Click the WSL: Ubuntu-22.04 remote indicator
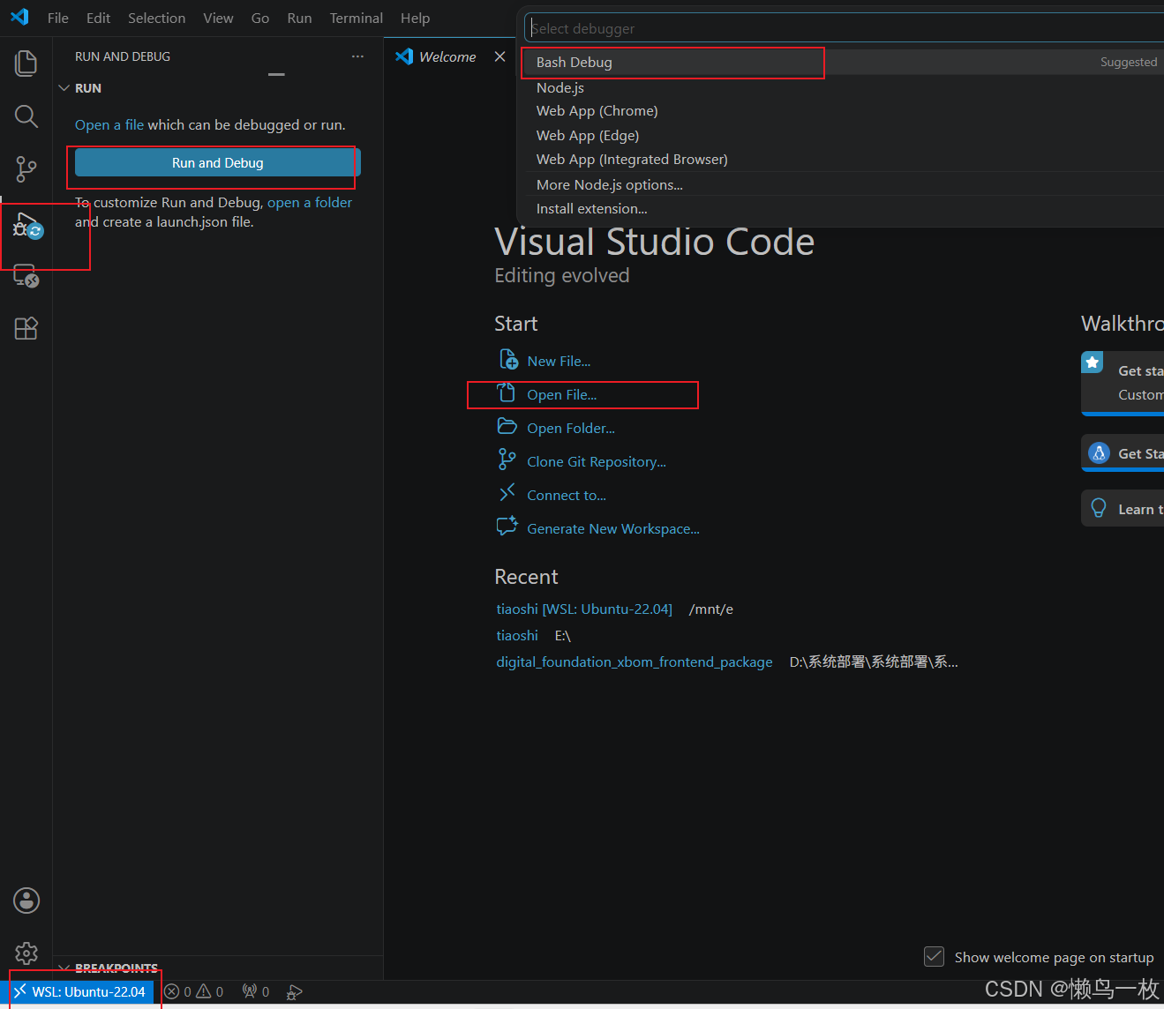The height and width of the screenshot is (1009, 1164). pos(82,992)
